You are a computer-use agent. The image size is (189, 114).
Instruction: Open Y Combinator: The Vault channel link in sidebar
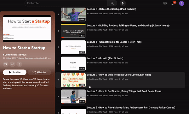(x=14, y=55)
